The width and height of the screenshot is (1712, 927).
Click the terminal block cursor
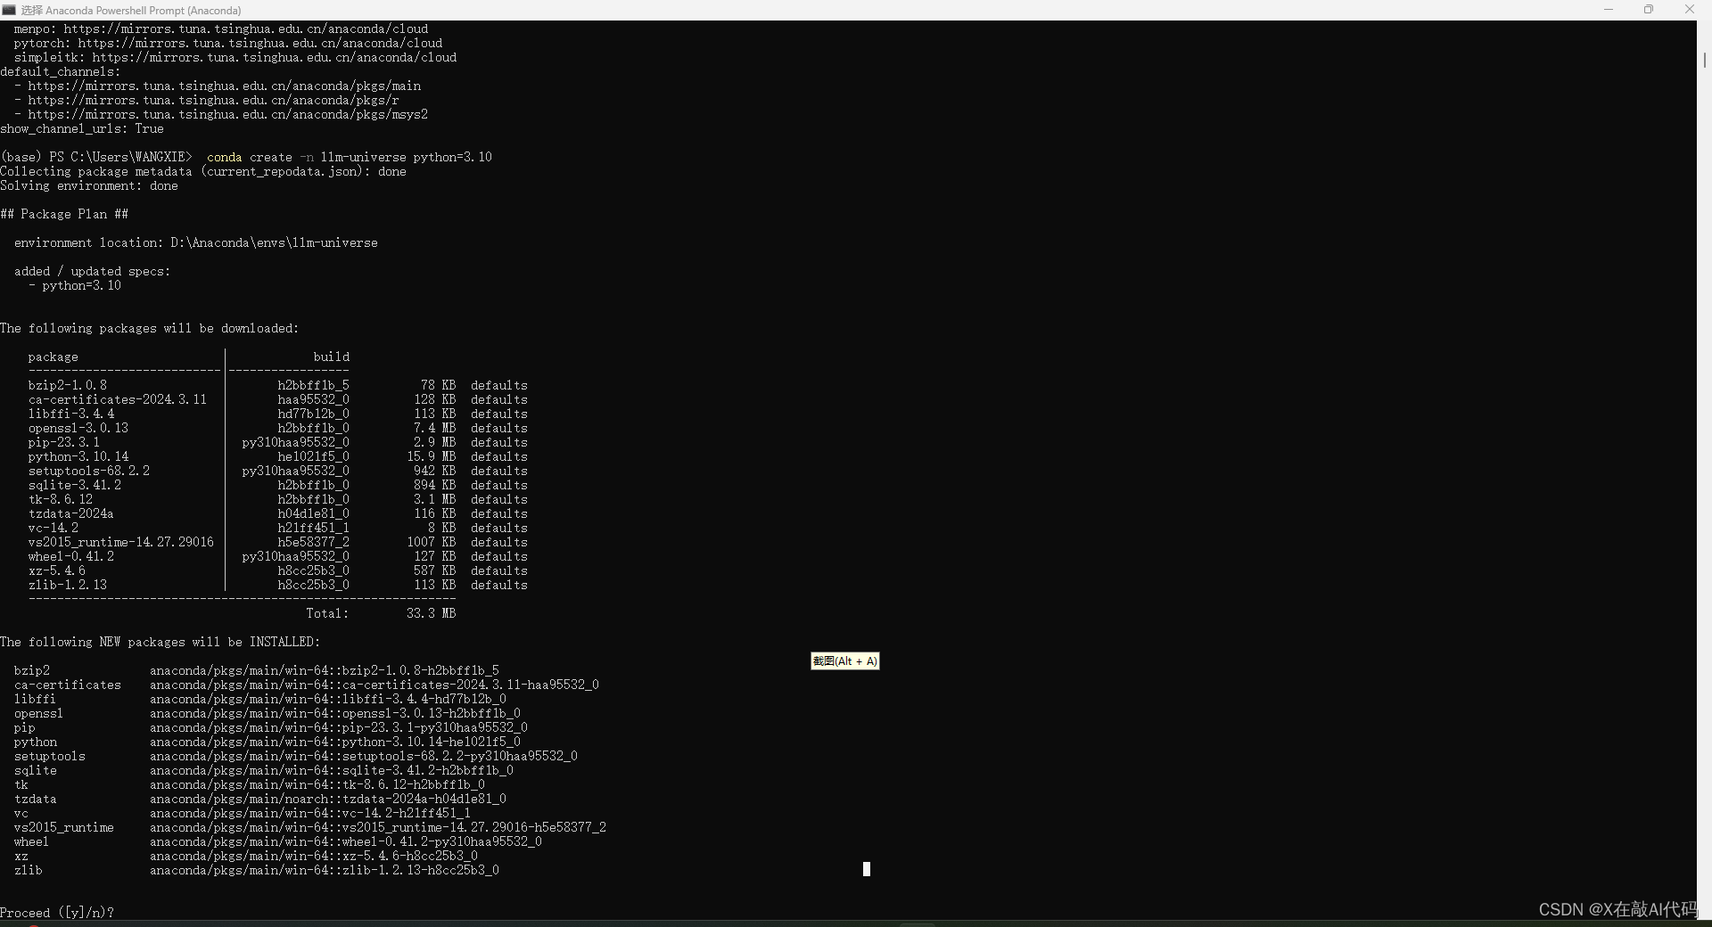tap(867, 869)
